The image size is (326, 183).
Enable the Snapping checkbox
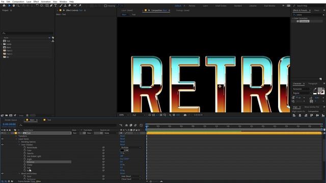click(105, 6)
